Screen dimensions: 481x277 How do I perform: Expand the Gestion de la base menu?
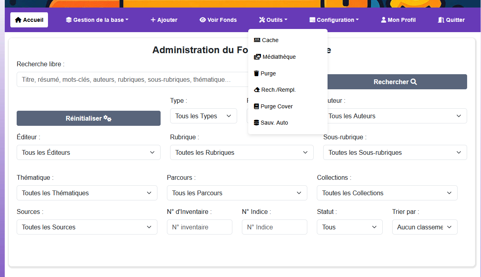click(97, 19)
